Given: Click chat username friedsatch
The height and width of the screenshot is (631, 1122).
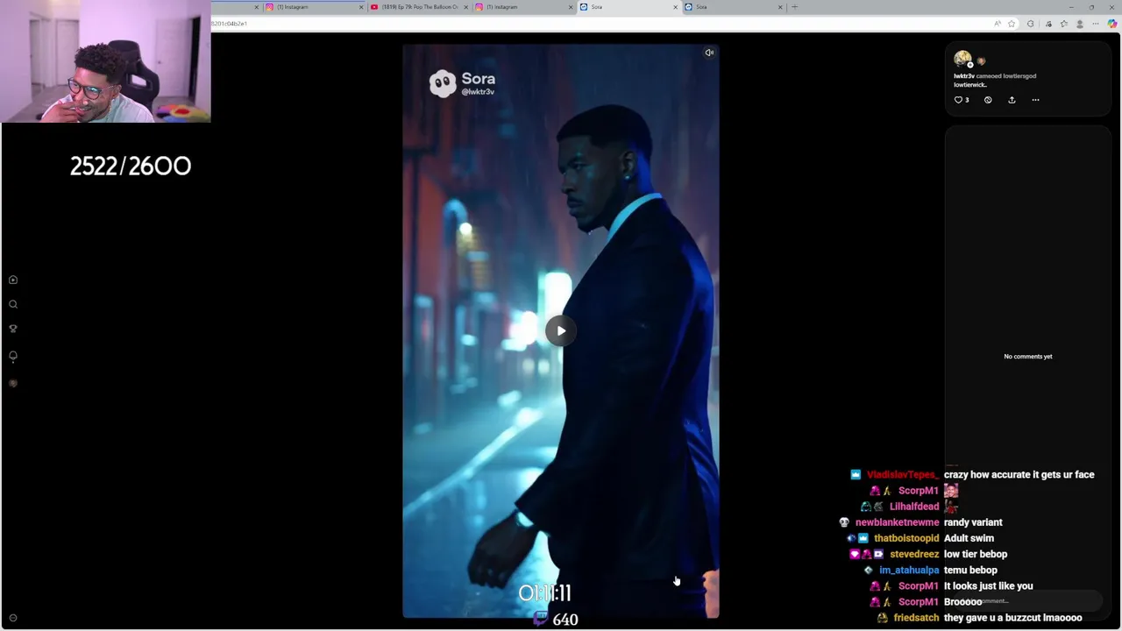Looking at the screenshot, I should [x=916, y=618].
